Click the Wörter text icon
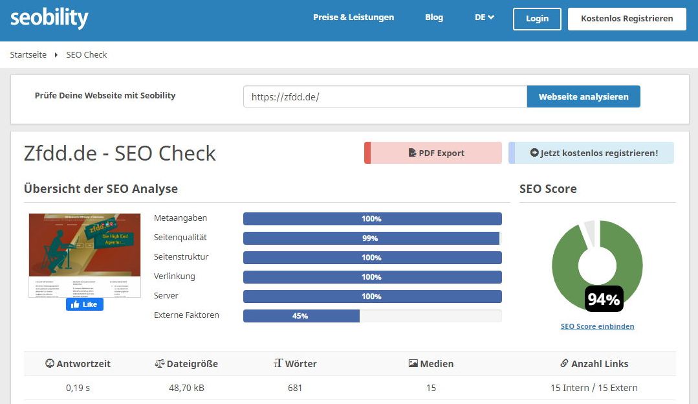Screen dimensions: 698x404 click(278, 363)
